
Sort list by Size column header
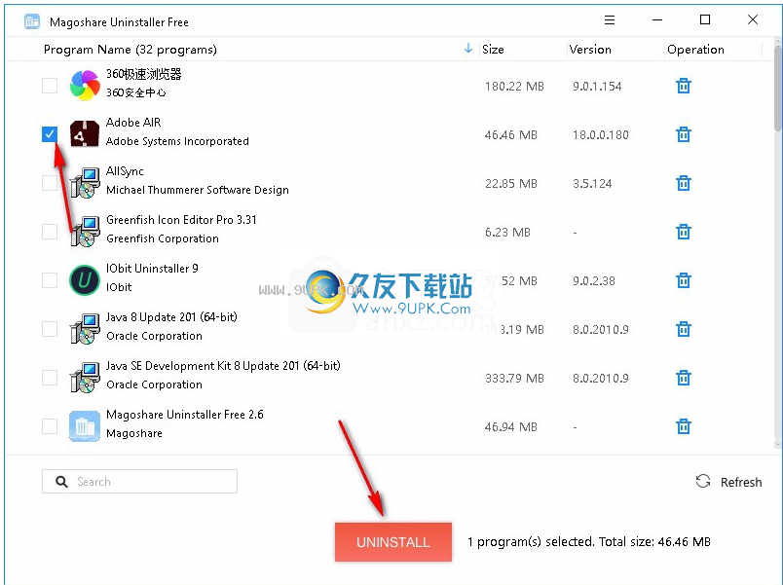coord(493,50)
